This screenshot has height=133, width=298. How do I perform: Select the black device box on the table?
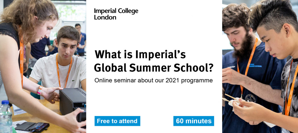tap(73, 101)
